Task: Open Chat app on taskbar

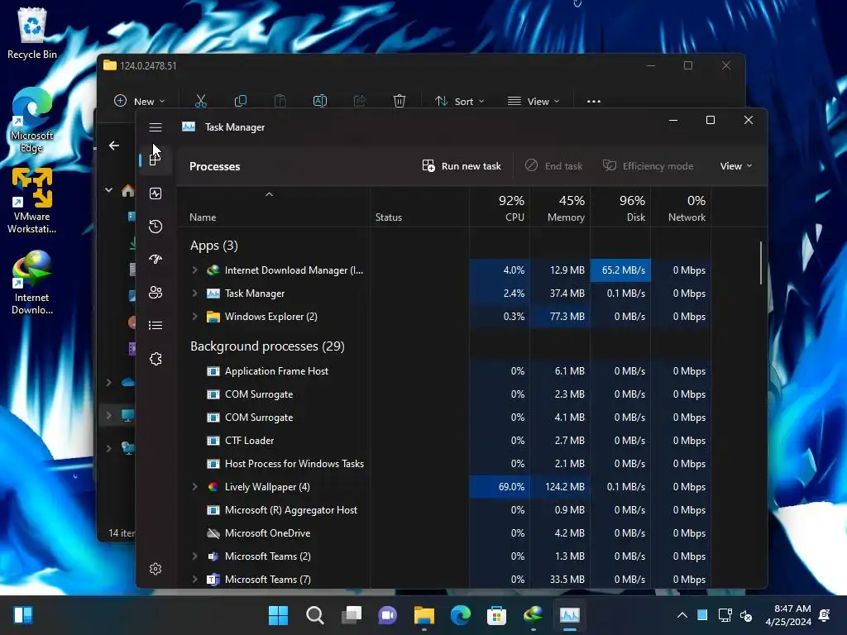Action: [387, 615]
